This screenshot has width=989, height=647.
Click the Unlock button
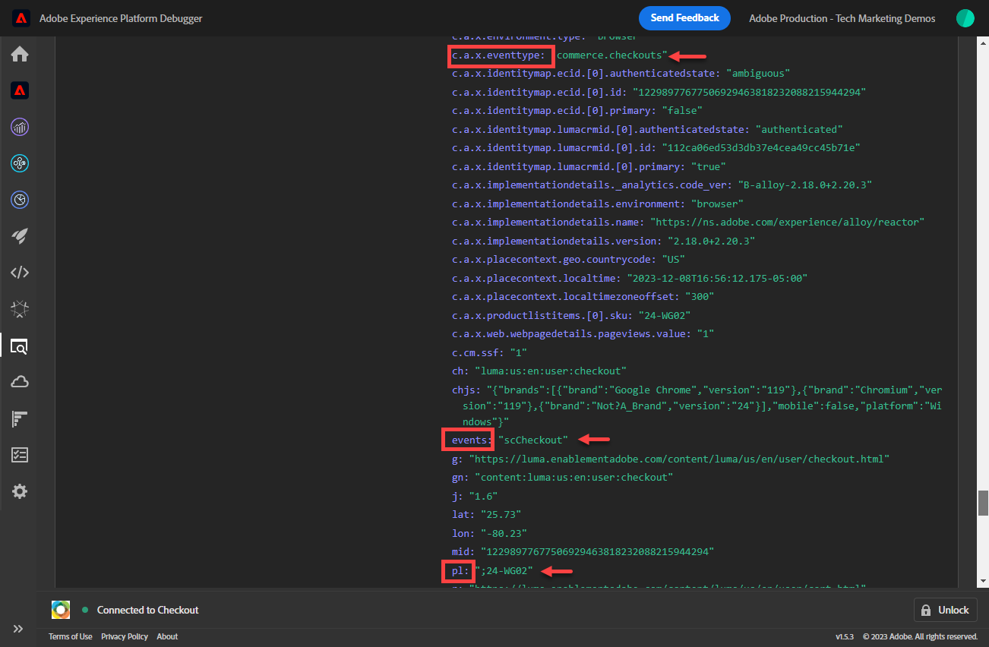(x=946, y=610)
